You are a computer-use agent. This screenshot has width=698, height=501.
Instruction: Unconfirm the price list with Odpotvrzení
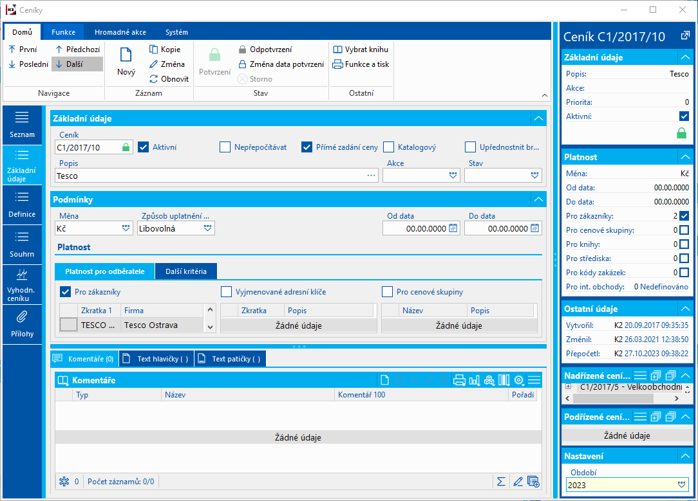[x=265, y=50]
